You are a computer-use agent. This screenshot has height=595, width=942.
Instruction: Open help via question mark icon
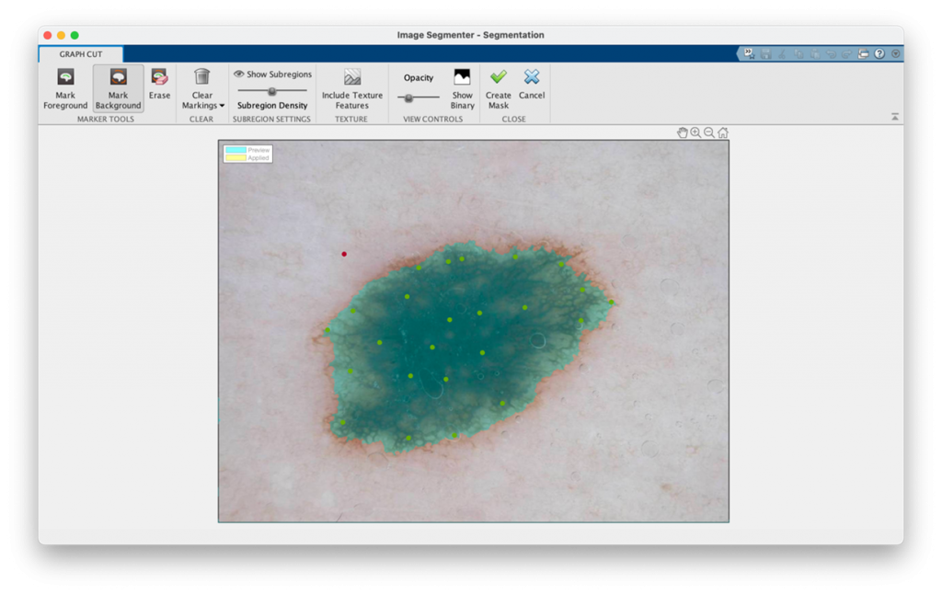(x=879, y=54)
